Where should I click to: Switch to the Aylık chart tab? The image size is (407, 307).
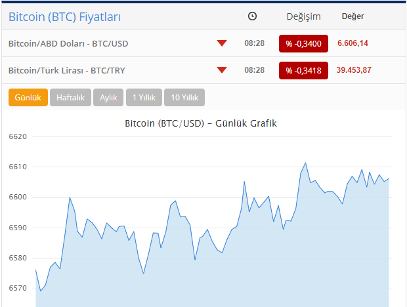(108, 98)
